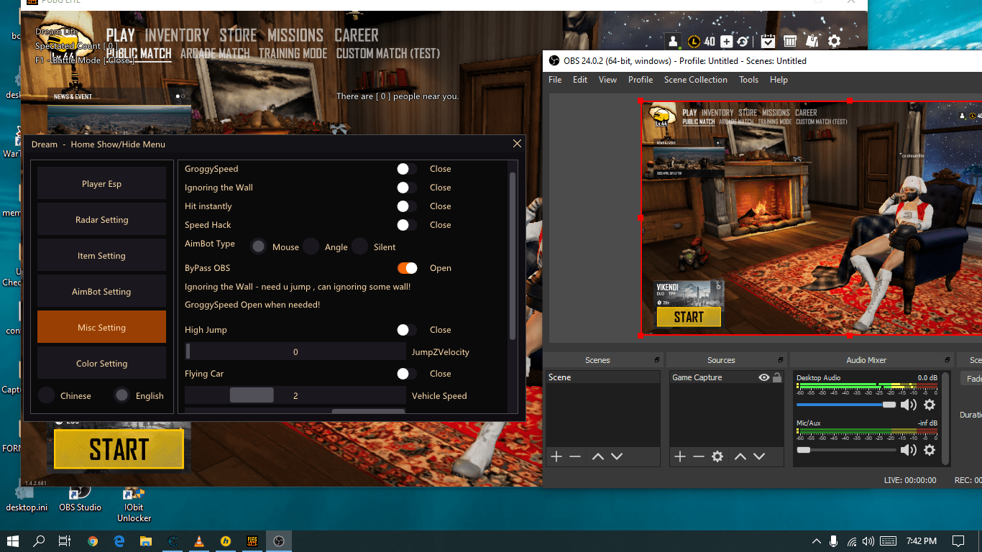Open the Item Setting page
Screen dimensions: 982x552
[x=101, y=255]
